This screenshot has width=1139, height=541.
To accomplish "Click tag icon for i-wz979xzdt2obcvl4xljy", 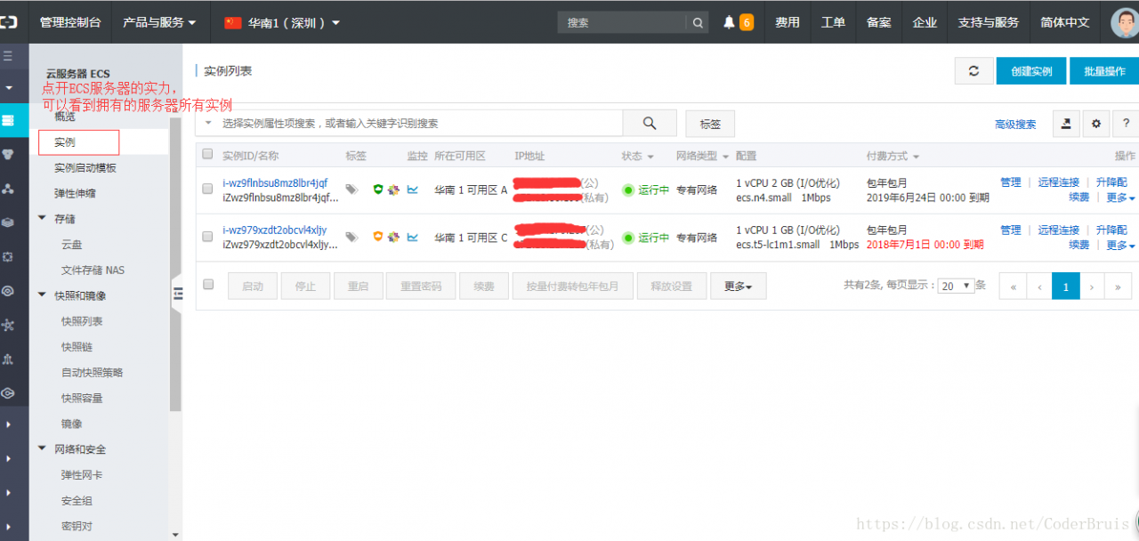I will (x=351, y=237).
